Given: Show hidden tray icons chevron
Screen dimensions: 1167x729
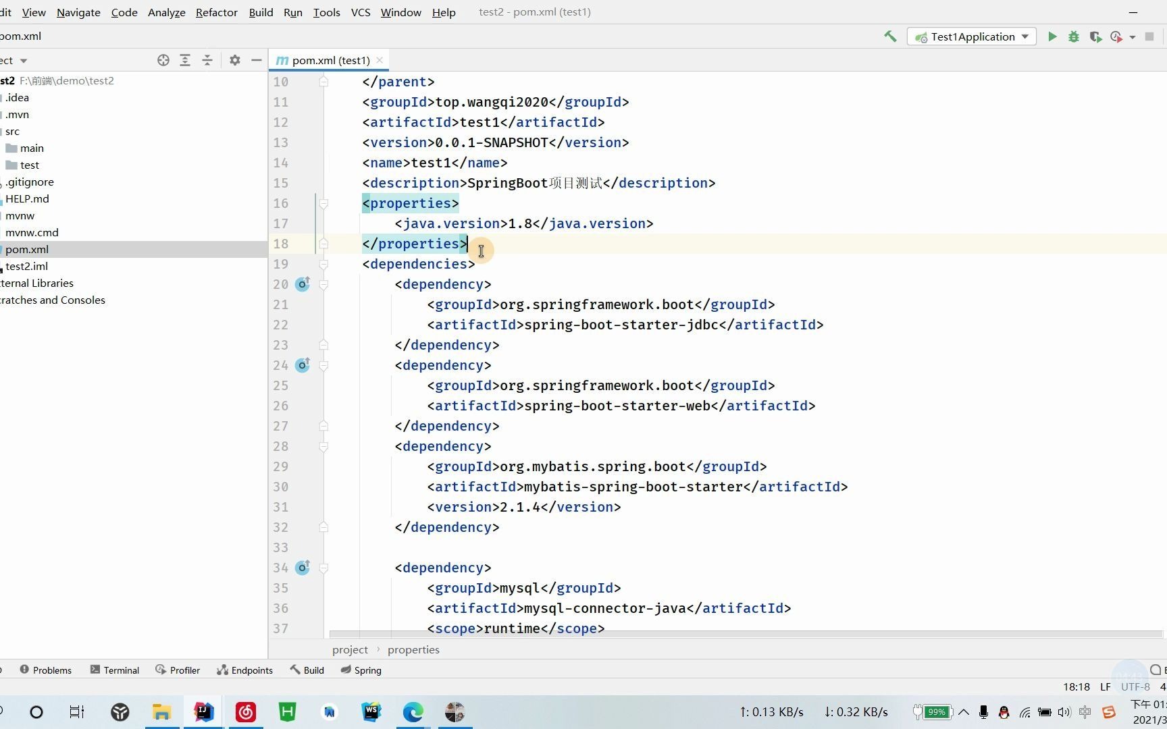Looking at the screenshot, I should 964,712.
